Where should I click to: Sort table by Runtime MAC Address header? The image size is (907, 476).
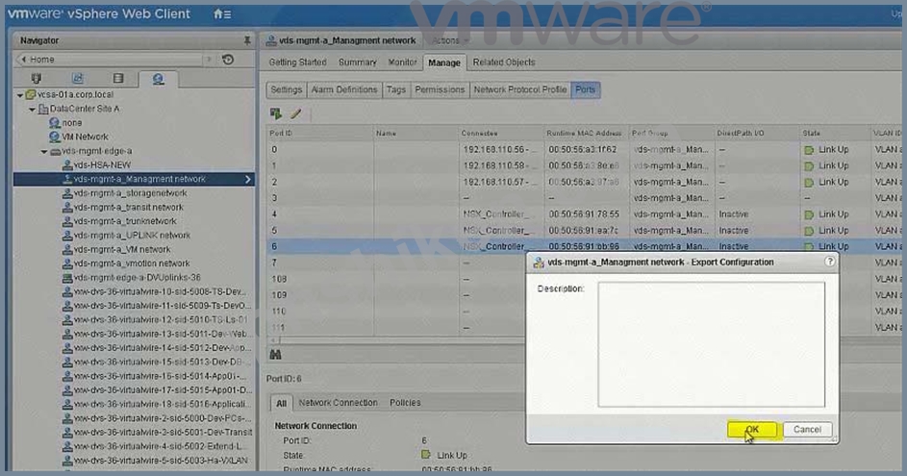click(x=586, y=133)
